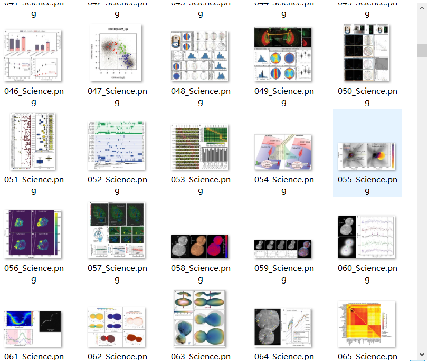
Task: Click the file name 048_Science.png
Action: 201,96
